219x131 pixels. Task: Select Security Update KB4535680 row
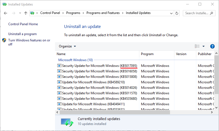point(136,99)
